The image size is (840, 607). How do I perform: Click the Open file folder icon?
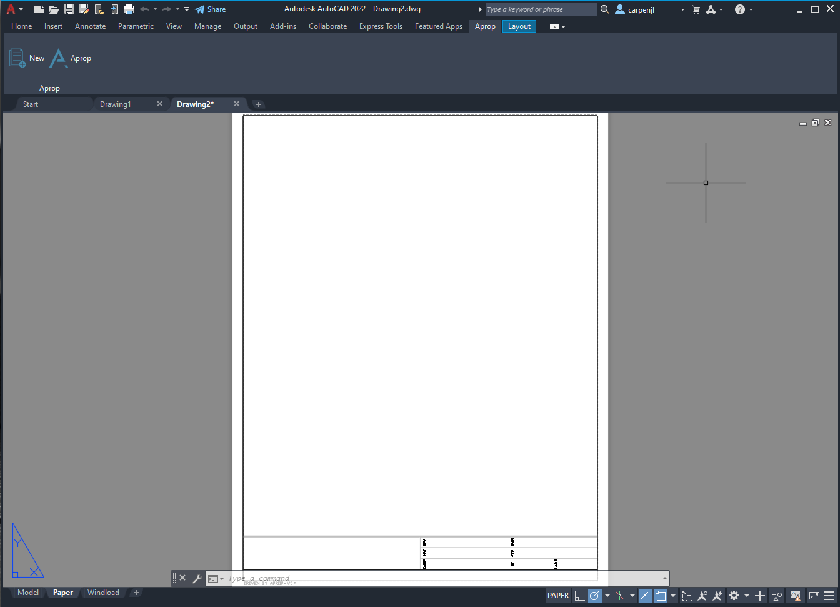[x=54, y=9]
